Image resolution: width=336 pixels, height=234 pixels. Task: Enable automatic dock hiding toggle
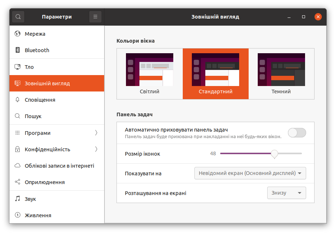click(297, 133)
